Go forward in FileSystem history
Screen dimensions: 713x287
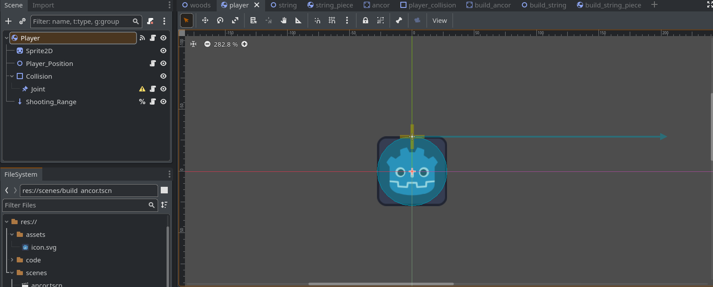15,190
